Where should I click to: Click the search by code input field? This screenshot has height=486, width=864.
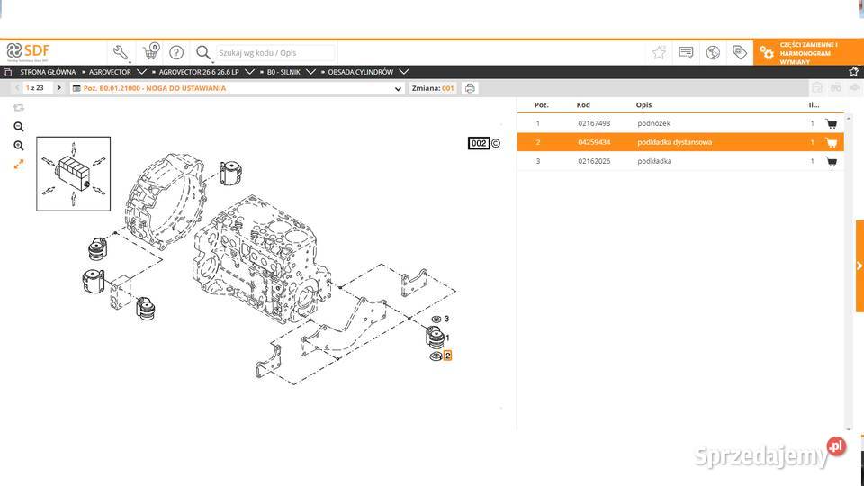[274, 53]
